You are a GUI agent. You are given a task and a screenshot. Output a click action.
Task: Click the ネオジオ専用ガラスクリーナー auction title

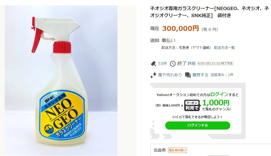pos(209,12)
